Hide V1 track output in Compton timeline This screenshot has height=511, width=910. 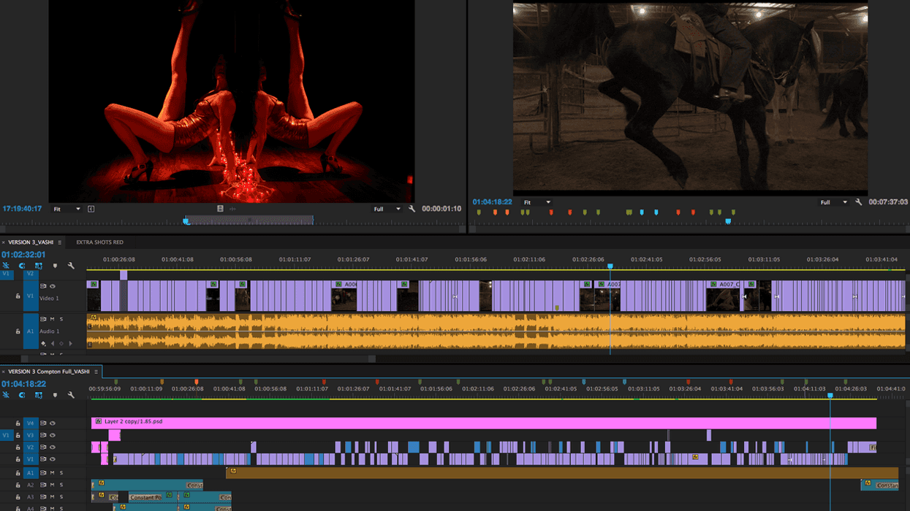[x=53, y=459]
